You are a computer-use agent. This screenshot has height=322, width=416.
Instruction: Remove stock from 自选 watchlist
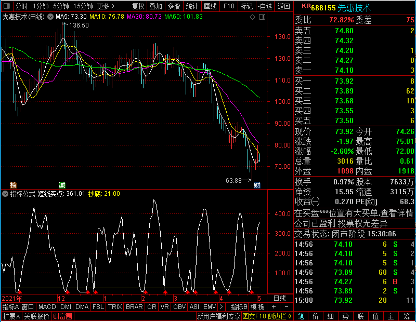pos(265,6)
